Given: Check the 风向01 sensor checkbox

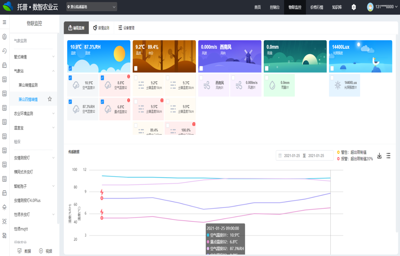Looking at the screenshot, I should (x=201, y=78).
